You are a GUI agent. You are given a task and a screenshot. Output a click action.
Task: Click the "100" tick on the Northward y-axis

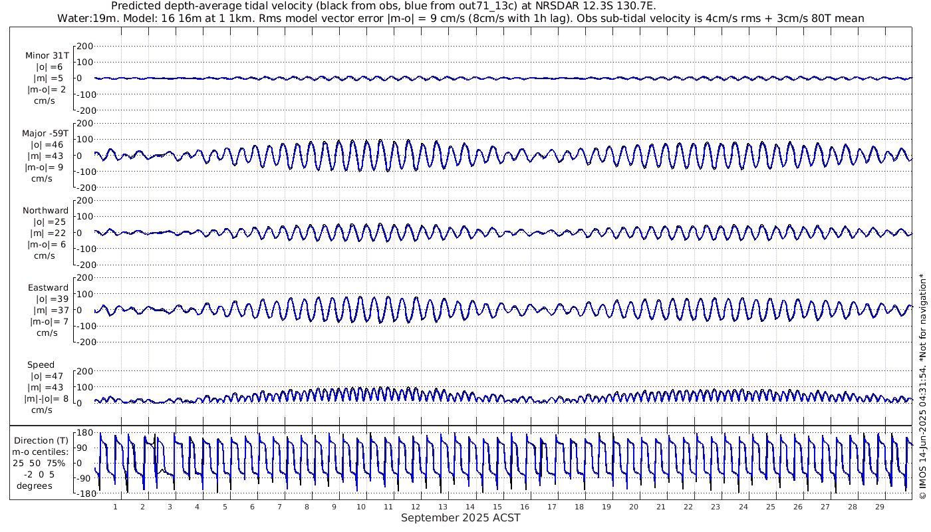click(x=84, y=217)
